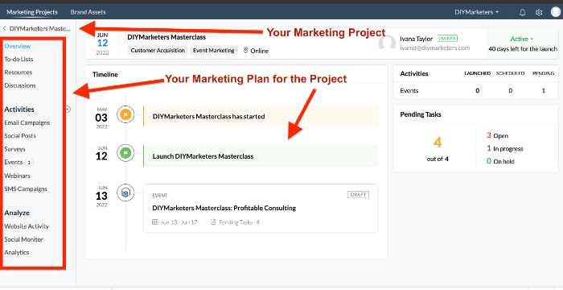Click the 0 On hold tasks count
The height and width of the screenshot is (290, 563).
pyautogui.click(x=500, y=162)
